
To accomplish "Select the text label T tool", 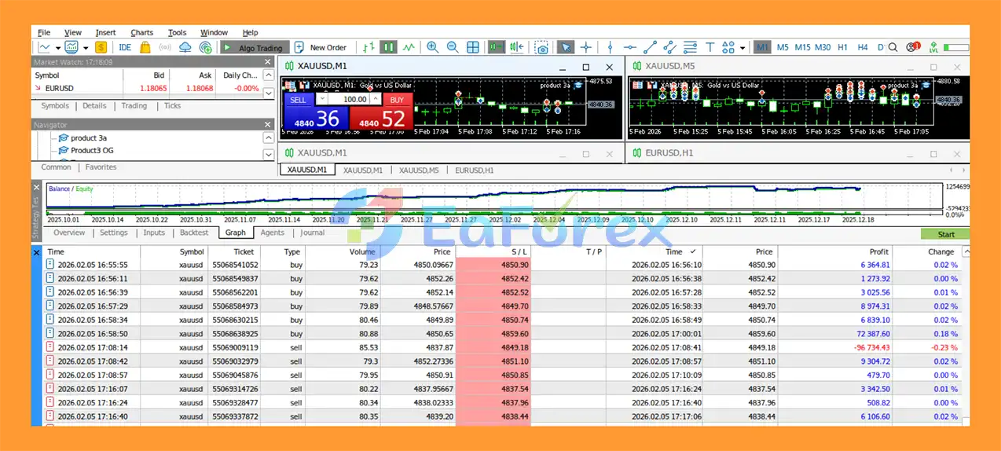I will (710, 47).
